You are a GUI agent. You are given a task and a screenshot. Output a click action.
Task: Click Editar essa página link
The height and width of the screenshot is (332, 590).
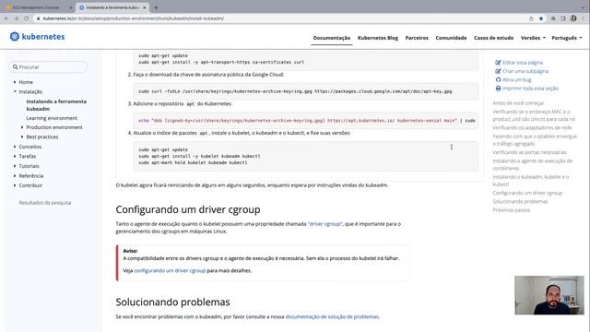point(523,63)
